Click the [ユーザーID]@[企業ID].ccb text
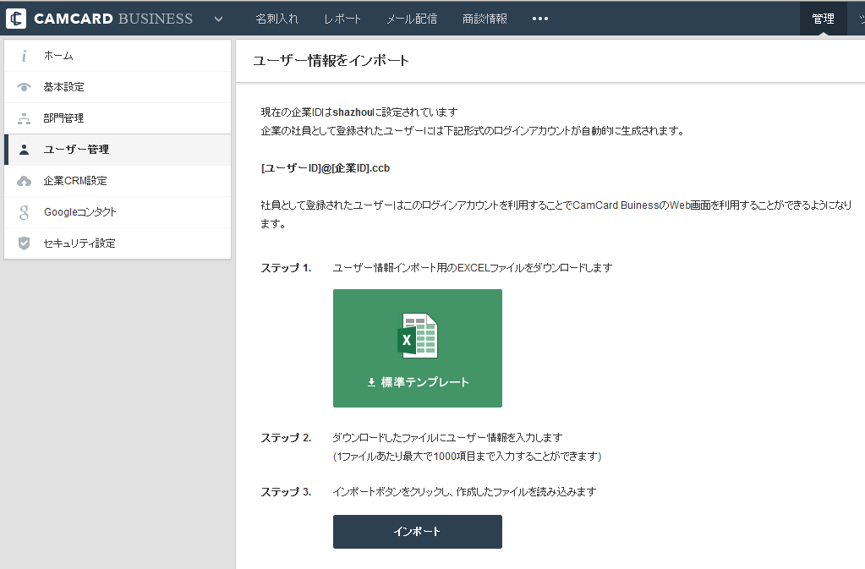The image size is (865, 569). (x=326, y=168)
